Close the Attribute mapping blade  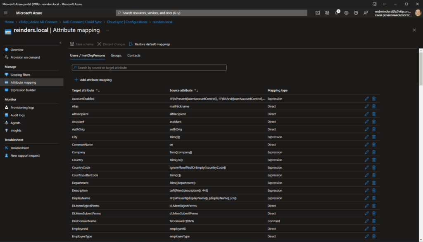pos(414,30)
